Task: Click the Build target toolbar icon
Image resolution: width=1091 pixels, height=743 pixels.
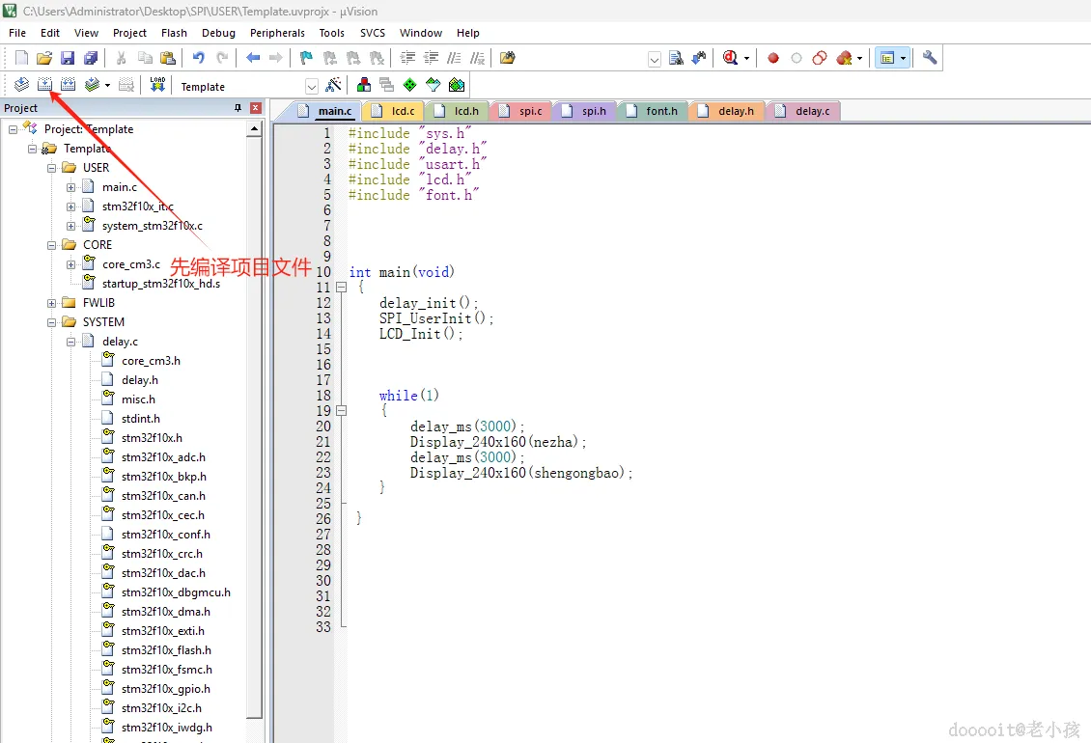Action: point(44,85)
